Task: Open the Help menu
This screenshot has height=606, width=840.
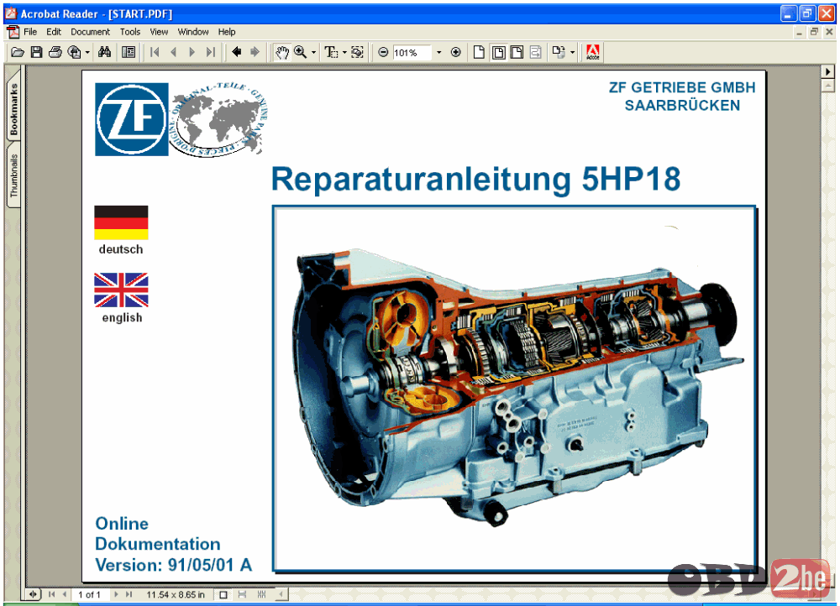Action: pos(227,32)
